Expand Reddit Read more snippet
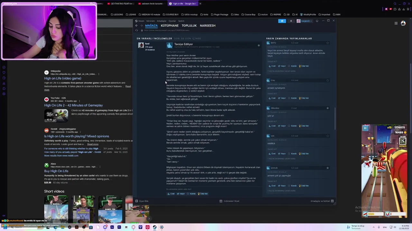 [93, 144]
